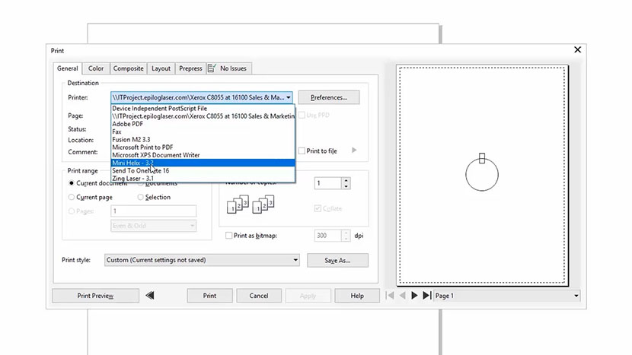The width and height of the screenshot is (632, 355).
Task: Open the Print style dropdown
Action: click(x=295, y=260)
